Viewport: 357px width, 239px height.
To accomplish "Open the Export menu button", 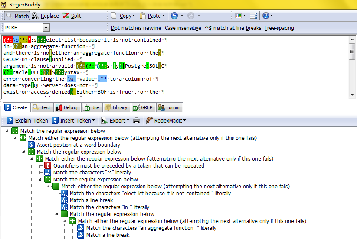I will click(x=115, y=120).
